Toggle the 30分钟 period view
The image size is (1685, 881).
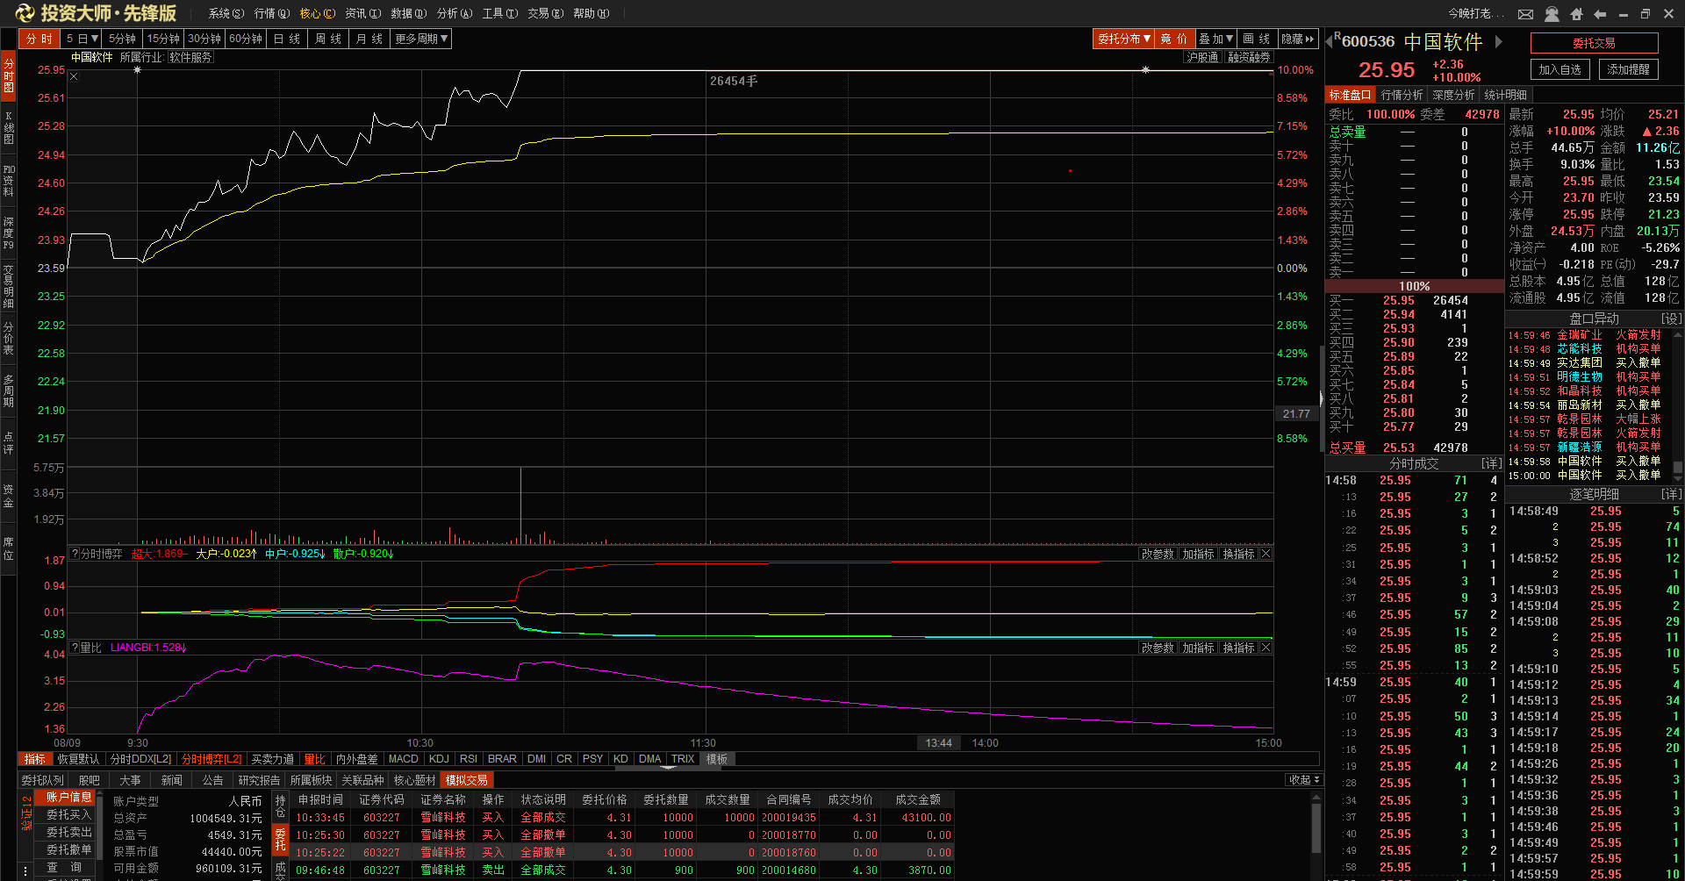[204, 39]
